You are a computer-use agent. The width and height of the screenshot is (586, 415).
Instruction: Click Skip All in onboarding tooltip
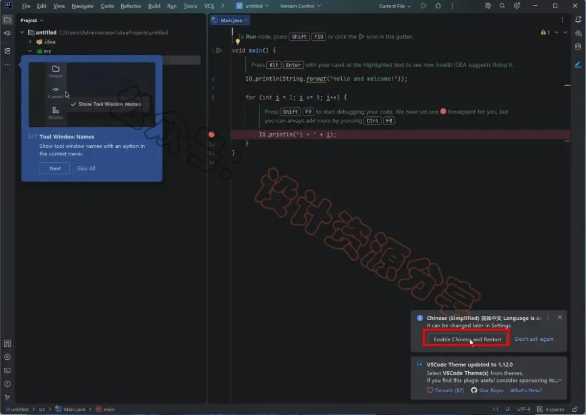[86, 168]
